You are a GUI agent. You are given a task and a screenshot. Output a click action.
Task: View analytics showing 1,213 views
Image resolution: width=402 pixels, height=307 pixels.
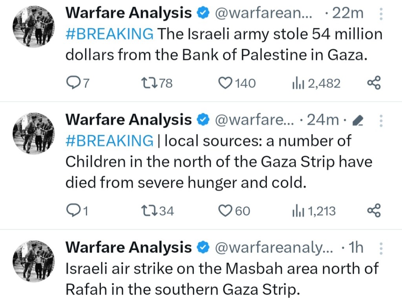[x=296, y=211]
